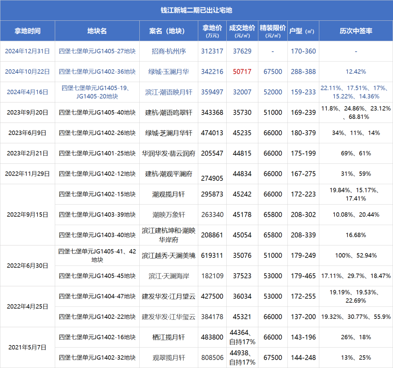Click the date 2024年10月22日
This screenshot has width=393, height=368.
27,72
